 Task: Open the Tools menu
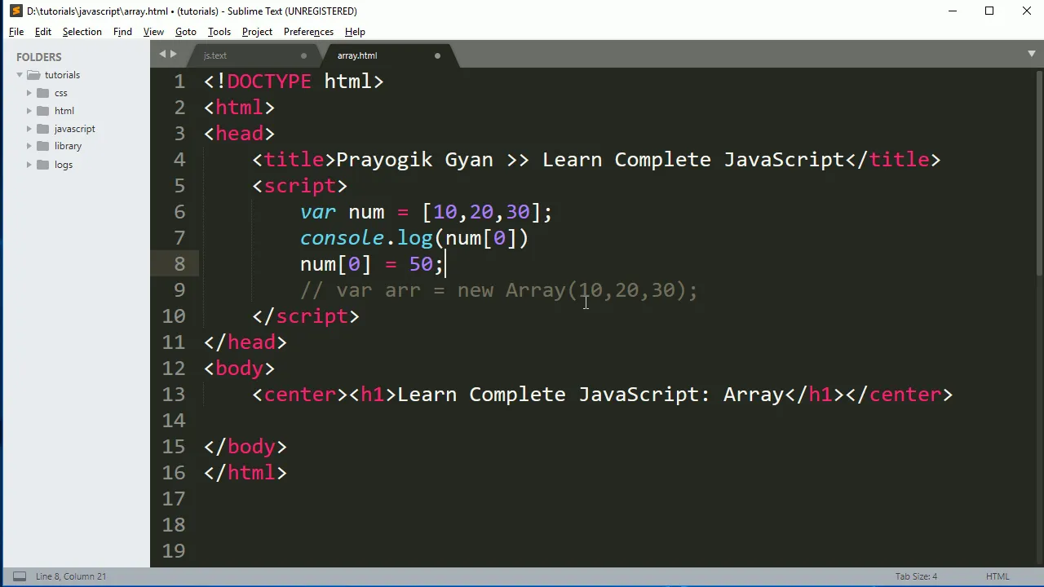tap(219, 32)
